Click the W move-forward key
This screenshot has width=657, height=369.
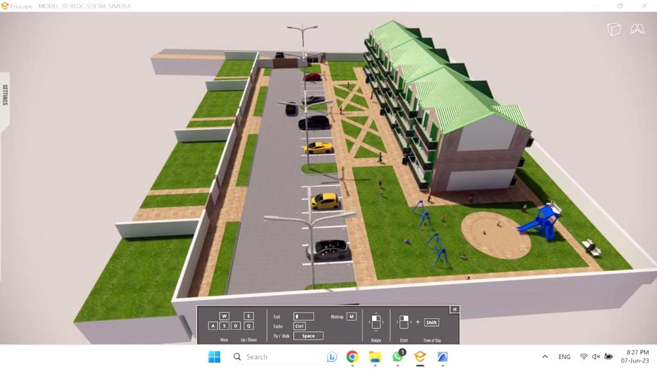pyautogui.click(x=224, y=316)
